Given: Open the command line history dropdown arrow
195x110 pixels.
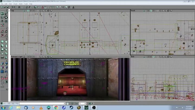Looking at the screenshot, I should coord(64,103).
